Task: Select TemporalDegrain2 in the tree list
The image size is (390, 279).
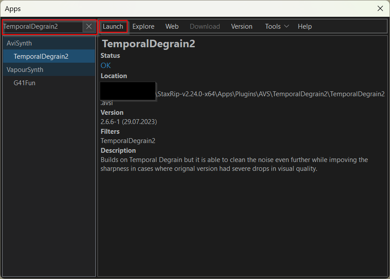Action: [x=49, y=56]
